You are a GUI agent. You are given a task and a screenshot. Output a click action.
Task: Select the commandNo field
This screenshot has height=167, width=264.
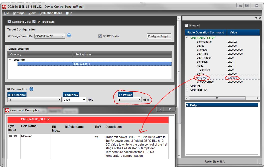point(204,42)
